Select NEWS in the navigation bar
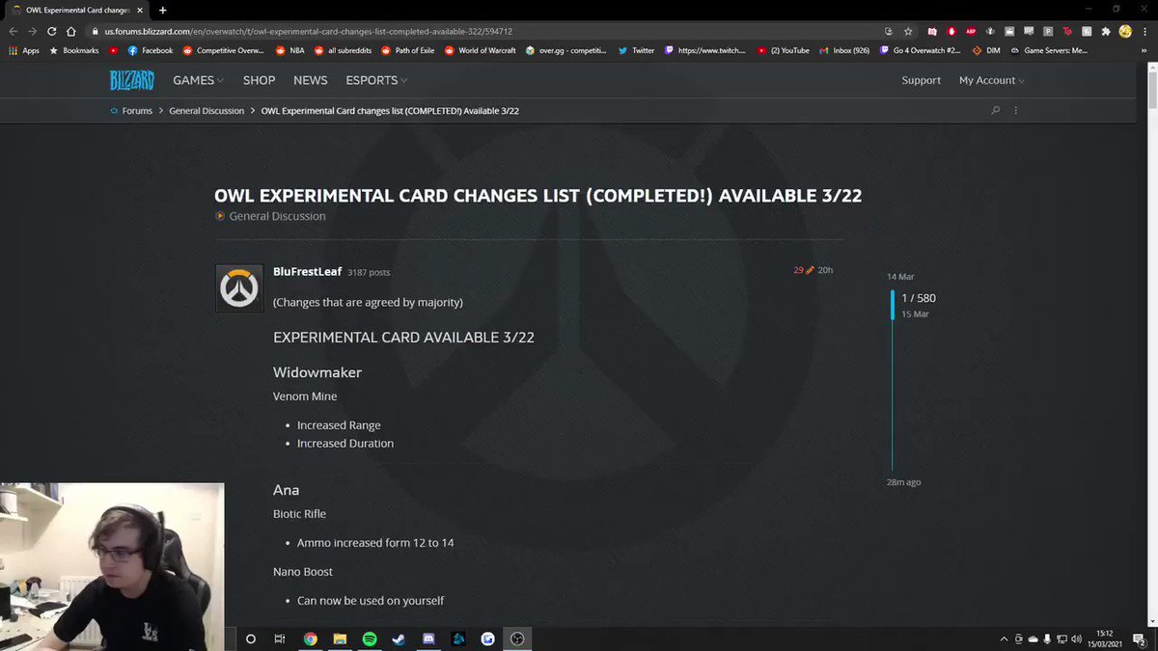1158x651 pixels. pyautogui.click(x=310, y=80)
